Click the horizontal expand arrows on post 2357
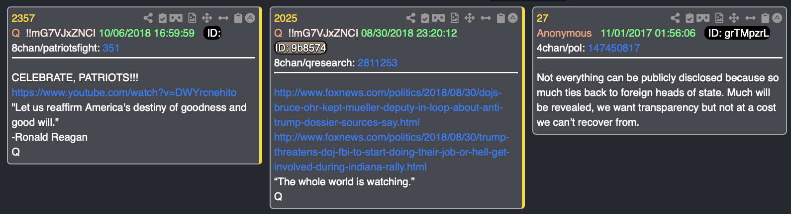This screenshot has height=214, width=791. click(223, 18)
